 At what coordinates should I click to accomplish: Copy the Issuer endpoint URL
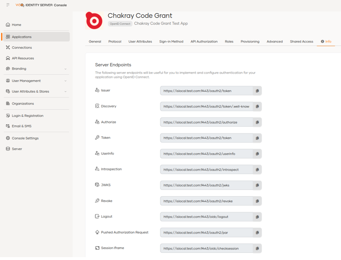coord(257,91)
